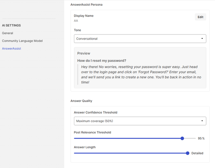Open the Tone dropdown set to Conversational
Screen dimensions: 215x168
coord(140,38)
